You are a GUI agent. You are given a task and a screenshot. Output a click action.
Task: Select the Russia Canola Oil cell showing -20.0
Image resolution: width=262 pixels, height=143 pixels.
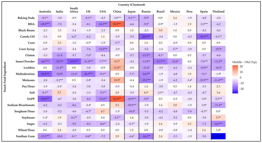[x=146, y=37]
